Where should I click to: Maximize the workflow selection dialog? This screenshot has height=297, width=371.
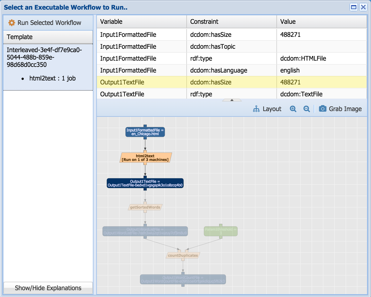click(x=354, y=7)
